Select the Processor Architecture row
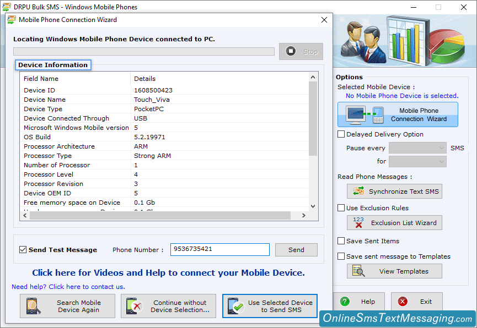 tap(164, 146)
